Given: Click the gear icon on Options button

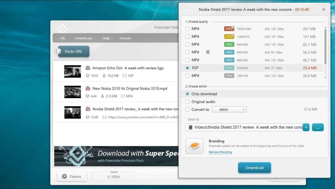Looking at the screenshot, I should [x=64, y=176].
